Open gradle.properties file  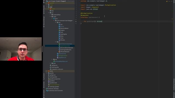click(x=54, y=79)
